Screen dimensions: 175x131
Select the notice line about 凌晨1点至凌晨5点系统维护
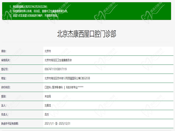(34, 15)
